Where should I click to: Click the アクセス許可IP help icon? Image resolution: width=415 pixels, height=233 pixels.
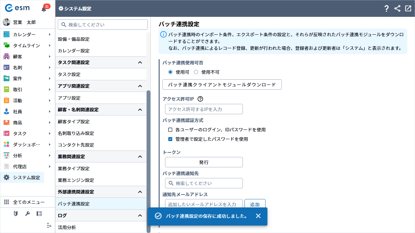pyautogui.click(x=200, y=99)
